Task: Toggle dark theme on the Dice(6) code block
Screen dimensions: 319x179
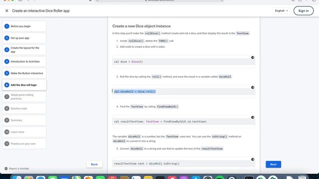Action: [x=253, y=58]
